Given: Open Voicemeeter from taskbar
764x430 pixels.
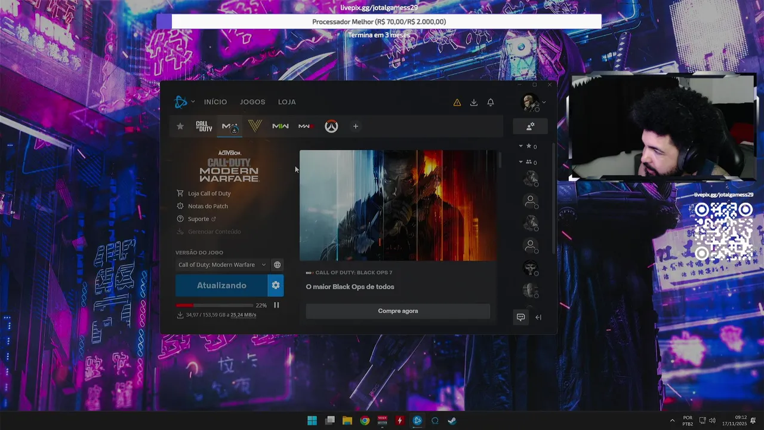Looking at the screenshot, I should click(x=383, y=420).
